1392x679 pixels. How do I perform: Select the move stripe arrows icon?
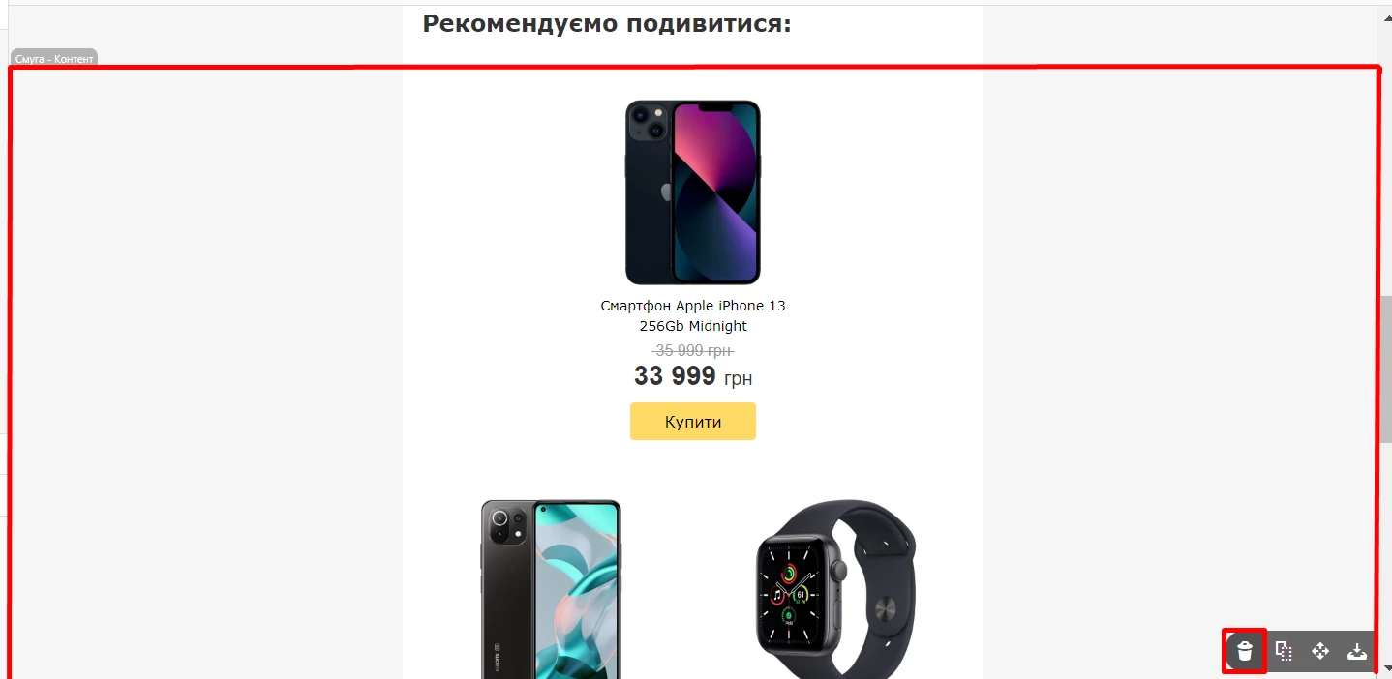coord(1320,651)
